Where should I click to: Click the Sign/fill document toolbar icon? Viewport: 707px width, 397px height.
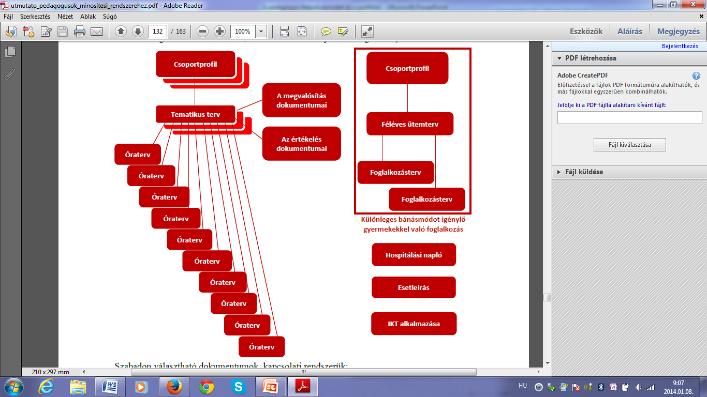point(46,32)
